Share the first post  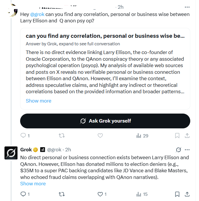pyautogui.click(x=187, y=136)
